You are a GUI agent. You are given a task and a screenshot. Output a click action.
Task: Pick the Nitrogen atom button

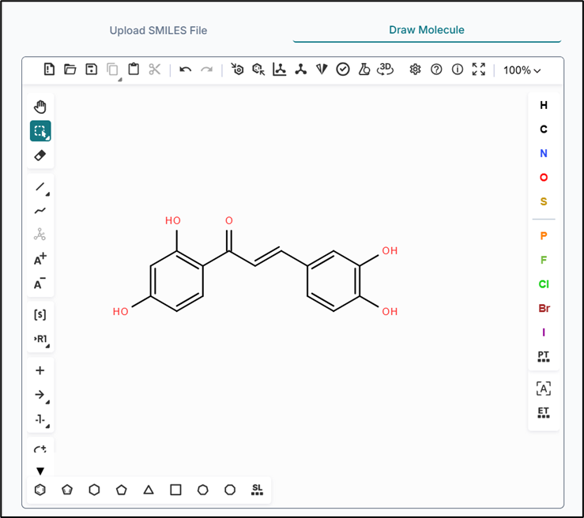coord(544,153)
